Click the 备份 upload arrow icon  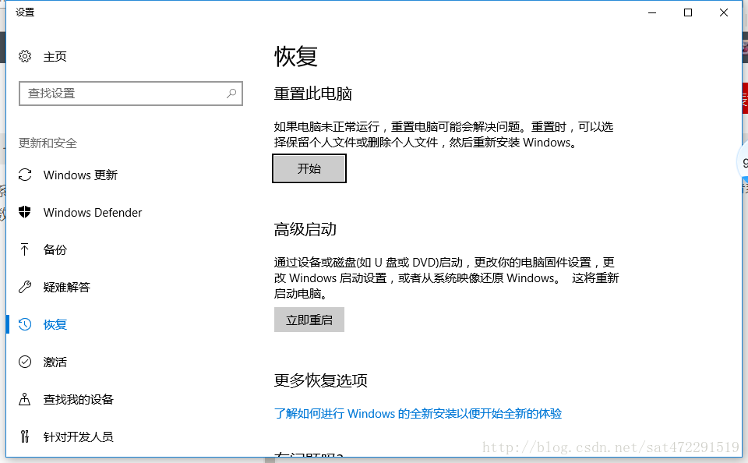tap(25, 249)
